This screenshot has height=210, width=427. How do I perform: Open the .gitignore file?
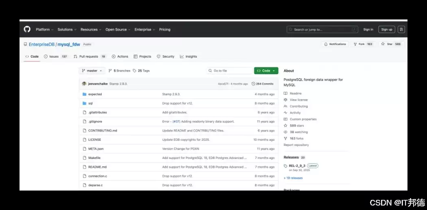[95, 122]
